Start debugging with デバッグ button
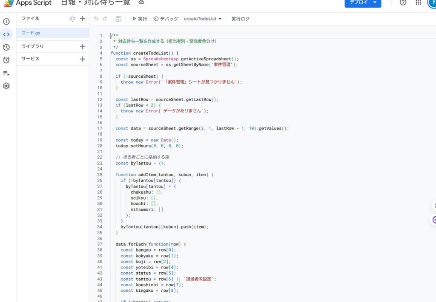The image size is (436, 302). tap(166, 19)
